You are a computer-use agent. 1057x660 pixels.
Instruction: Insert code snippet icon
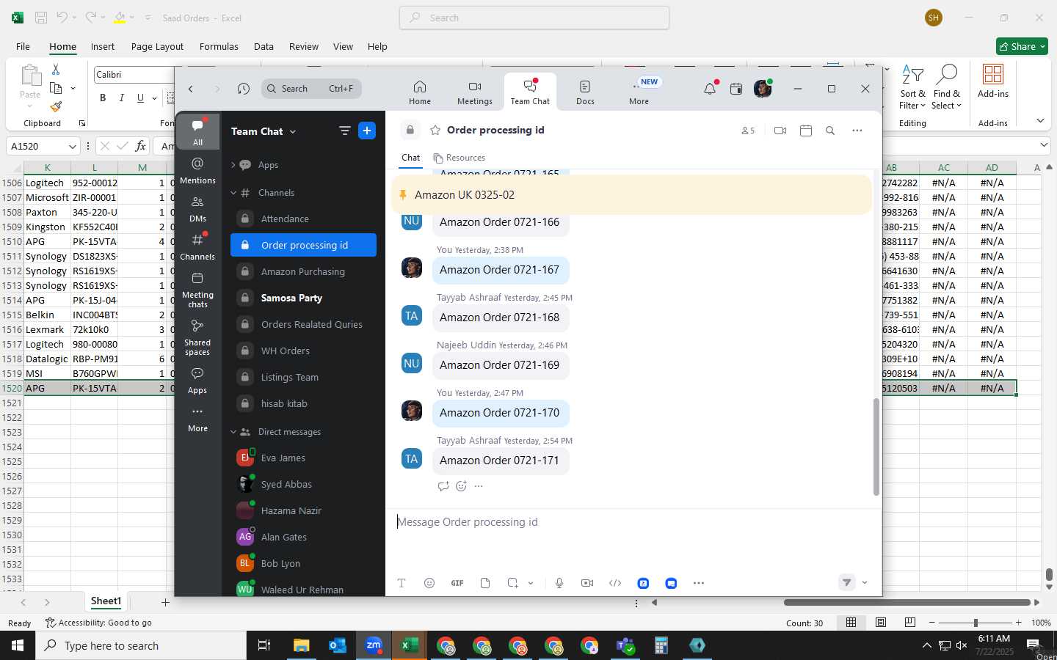[615, 583]
